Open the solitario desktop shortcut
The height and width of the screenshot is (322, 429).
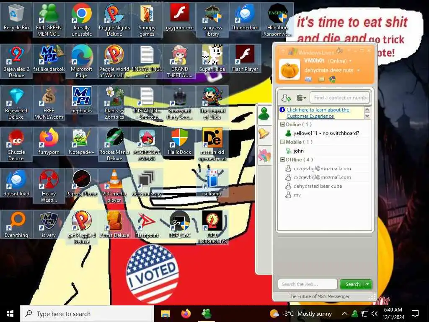coord(212,184)
